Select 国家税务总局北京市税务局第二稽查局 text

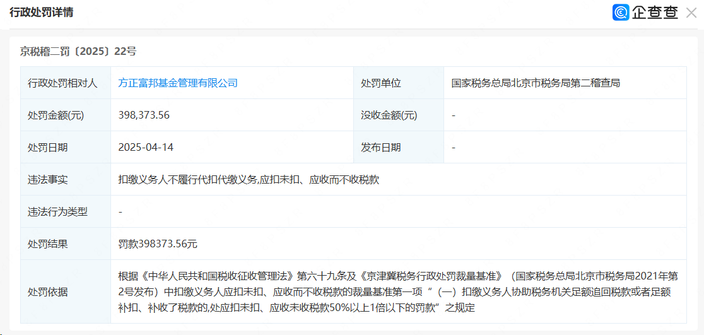click(536, 83)
